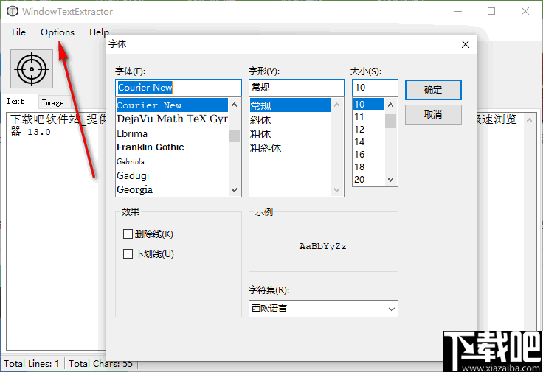Click font list scroll down arrow
The height and width of the screenshot is (372, 543).
tap(235, 190)
